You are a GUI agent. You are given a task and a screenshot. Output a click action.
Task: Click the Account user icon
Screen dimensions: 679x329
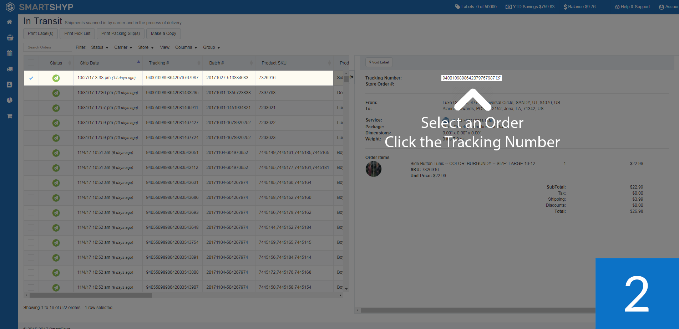(661, 7)
